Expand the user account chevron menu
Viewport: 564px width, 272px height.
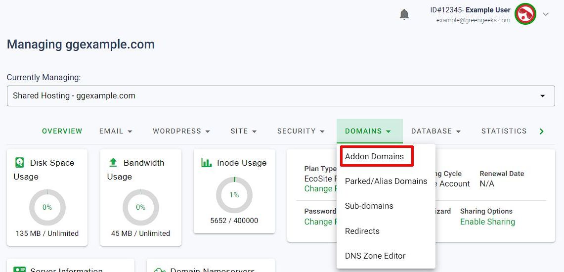(x=546, y=14)
